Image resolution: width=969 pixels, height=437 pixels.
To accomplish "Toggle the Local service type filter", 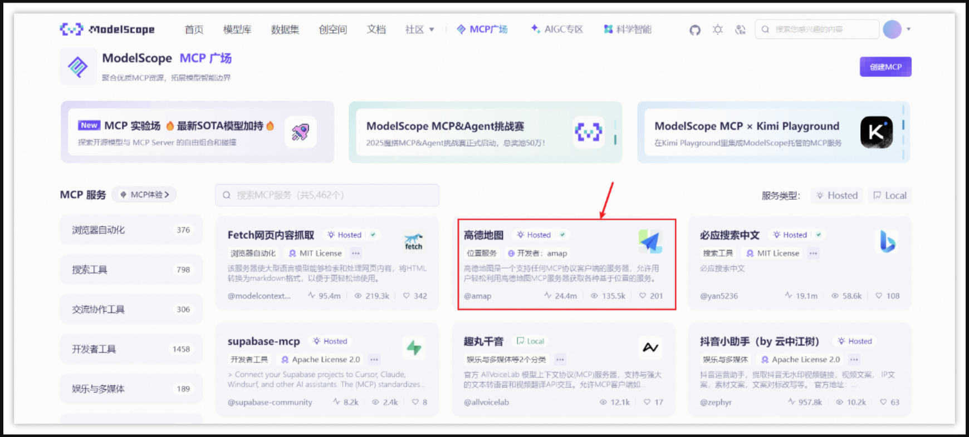I will (x=890, y=195).
